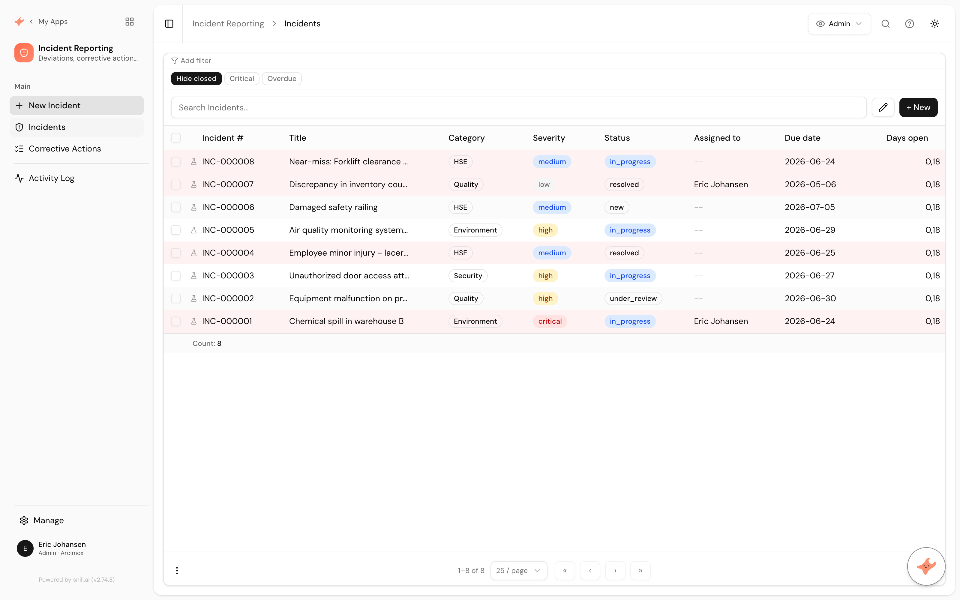960x600 pixels.
Task: Enable the Overdue filter chip
Action: point(282,79)
